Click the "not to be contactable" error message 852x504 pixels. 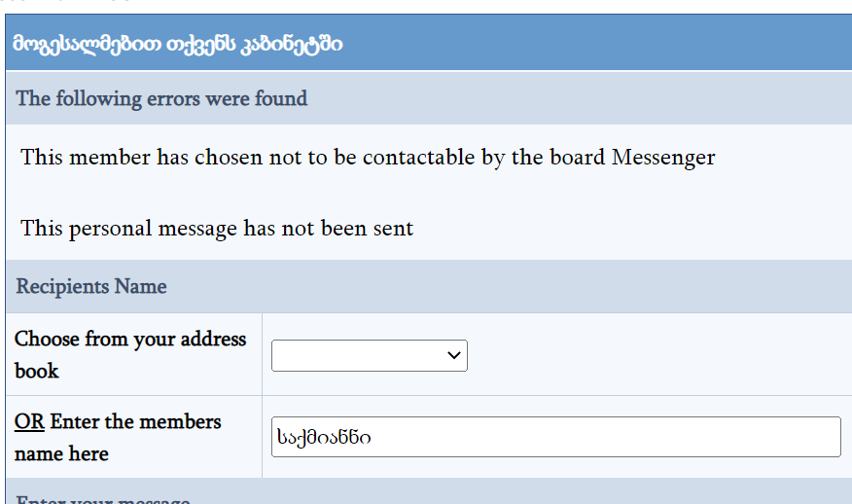pyautogui.click(x=368, y=157)
